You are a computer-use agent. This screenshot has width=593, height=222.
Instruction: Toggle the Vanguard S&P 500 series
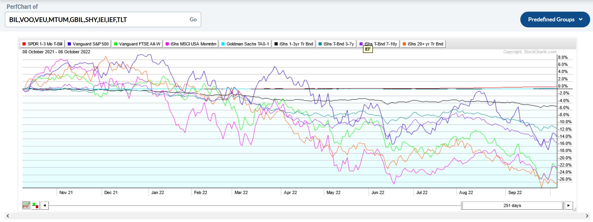pyautogui.click(x=88, y=44)
